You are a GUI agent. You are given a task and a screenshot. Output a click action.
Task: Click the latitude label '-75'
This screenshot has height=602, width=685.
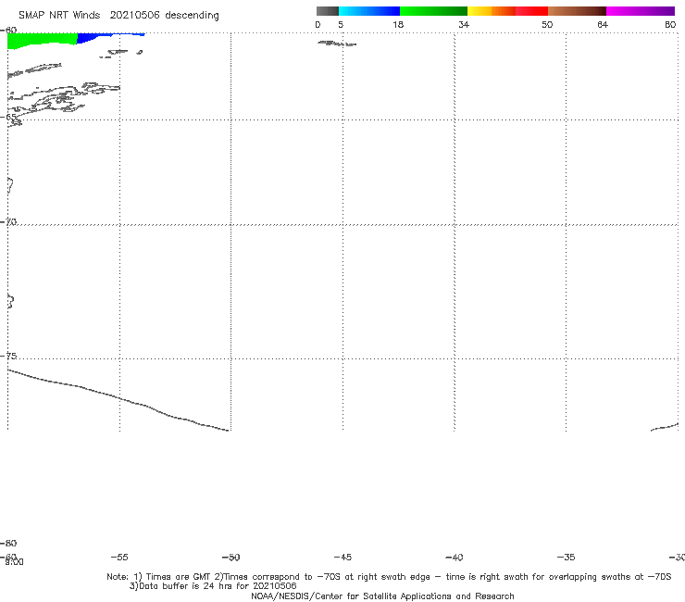8,356
